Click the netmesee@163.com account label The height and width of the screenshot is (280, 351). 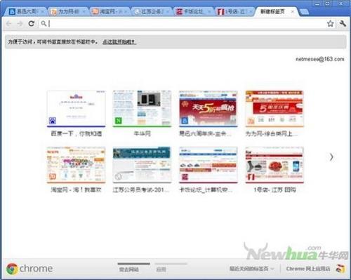pyautogui.click(x=320, y=59)
